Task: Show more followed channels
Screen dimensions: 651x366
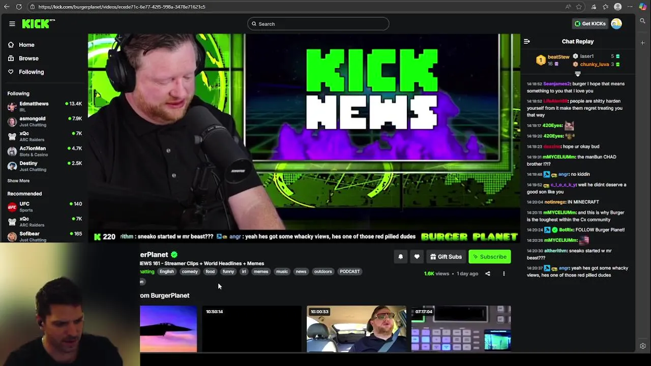Action: [18, 181]
